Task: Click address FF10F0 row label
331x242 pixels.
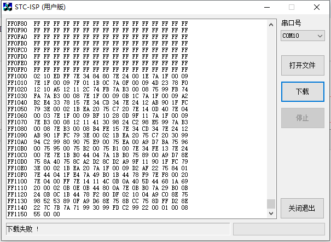Action: pos(18,175)
